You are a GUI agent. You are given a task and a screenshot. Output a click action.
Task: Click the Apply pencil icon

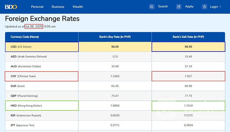coord(179,7)
